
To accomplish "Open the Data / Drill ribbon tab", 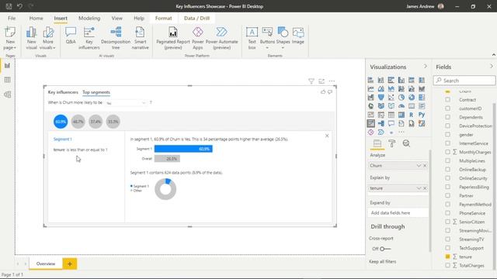I will [x=196, y=19].
